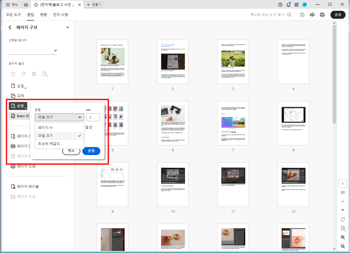Viewport: 350px width, 253px height.
Task: Click the printer icon in top toolbar
Action: (322, 15)
